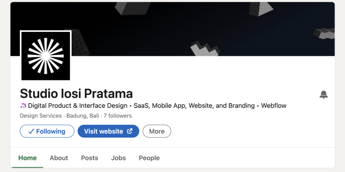The width and height of the screenshot is (345, 172).
Task: Go to the Jobs tab
Action: tap(118, 158)
